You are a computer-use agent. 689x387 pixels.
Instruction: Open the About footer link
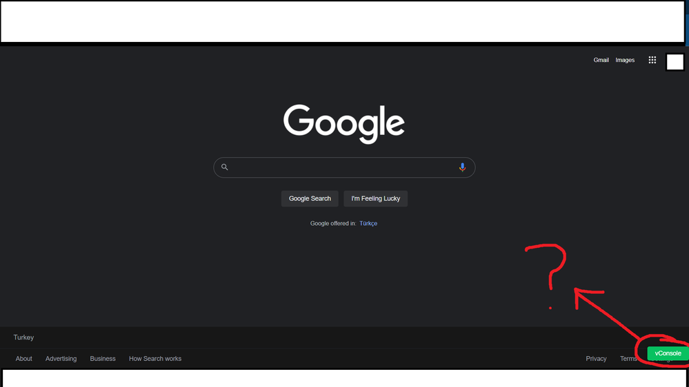point(23,359)
